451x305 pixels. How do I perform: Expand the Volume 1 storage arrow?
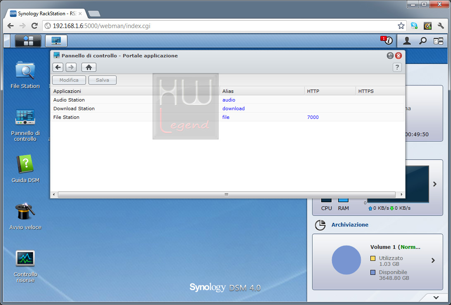coord(433,260)
